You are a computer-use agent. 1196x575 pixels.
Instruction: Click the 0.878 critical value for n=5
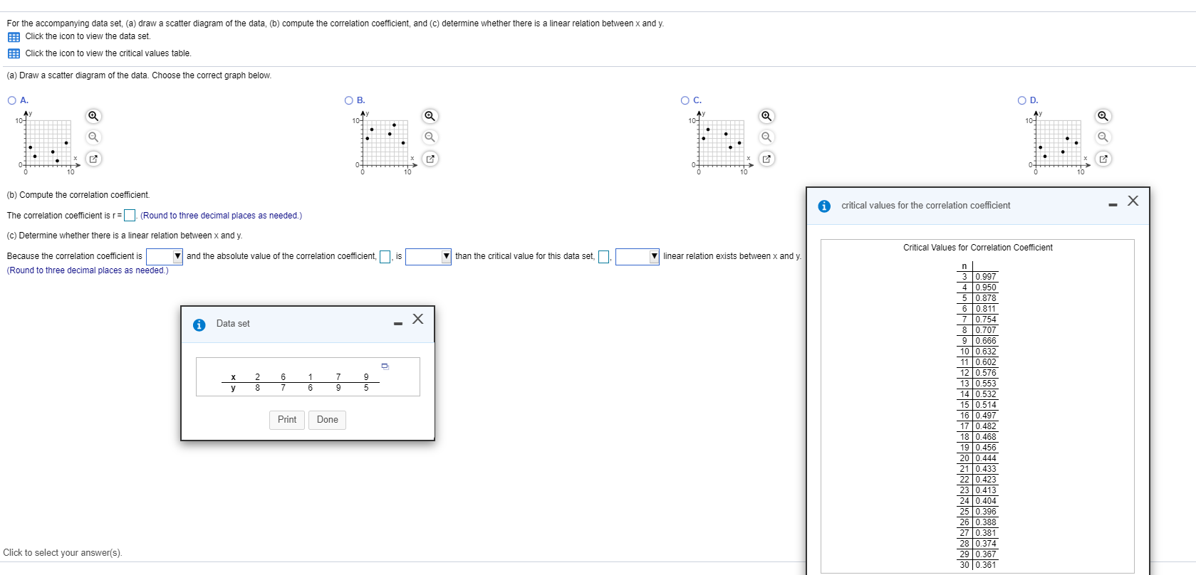[x=986, y=298]
